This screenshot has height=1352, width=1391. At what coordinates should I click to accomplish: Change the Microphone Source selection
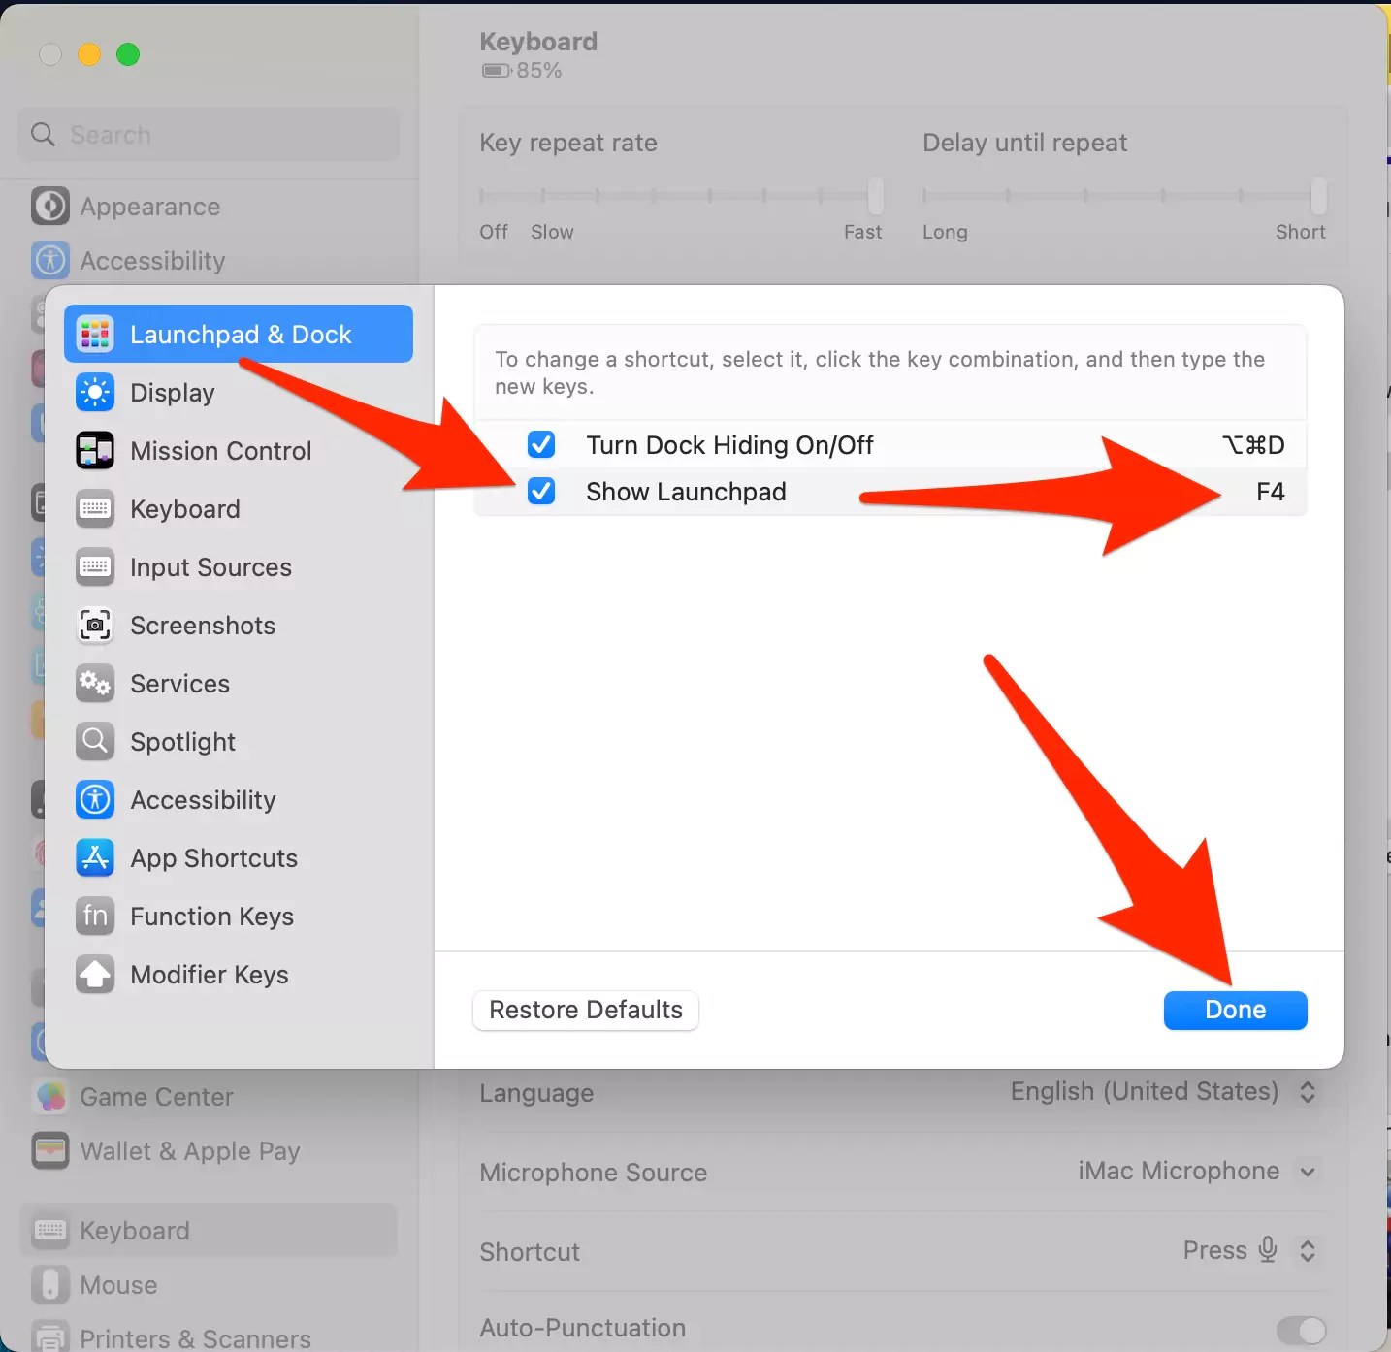[x=1309, y=1172]
